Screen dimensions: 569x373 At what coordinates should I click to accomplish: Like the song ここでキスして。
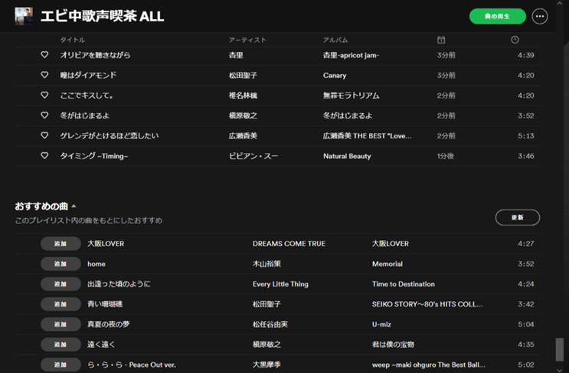pyautogui.click(x=44, y=96)
